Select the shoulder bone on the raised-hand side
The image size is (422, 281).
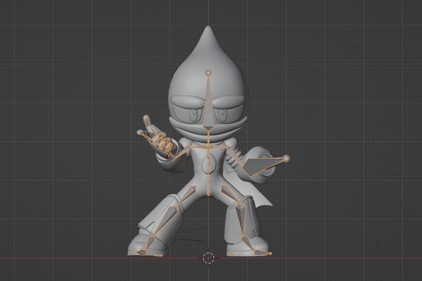coord(198,147)
